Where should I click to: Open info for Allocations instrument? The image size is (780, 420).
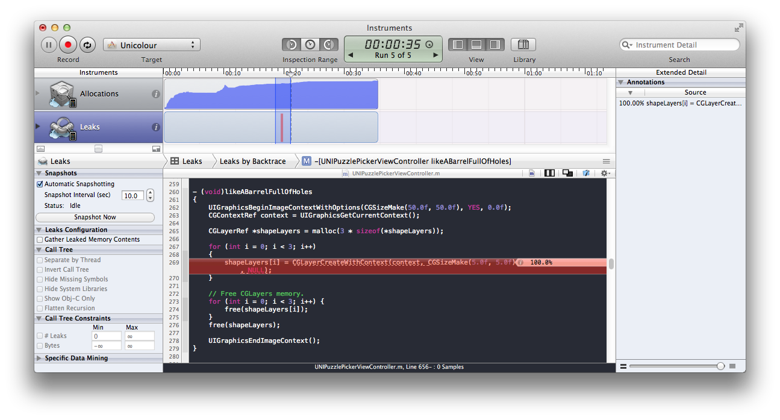(x=155, y=94)
